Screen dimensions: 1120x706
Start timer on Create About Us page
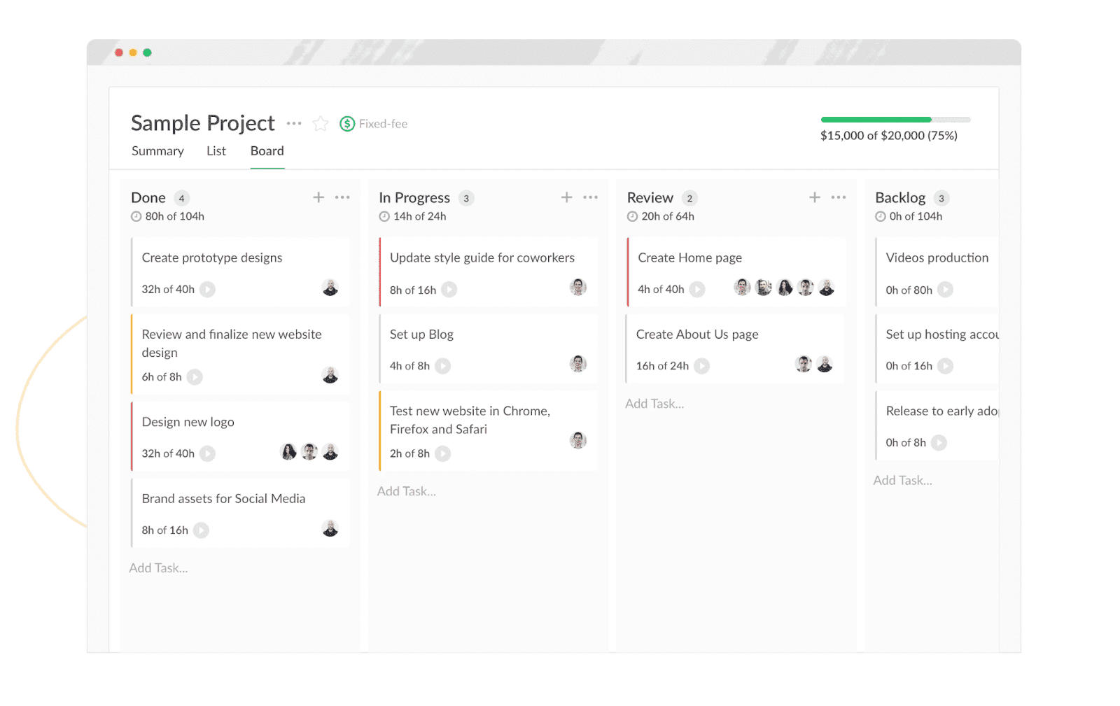coord(702,366)
